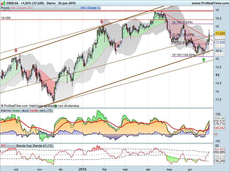Click the nov label on time axis
The image size is (230, 172).
(40, 169)
